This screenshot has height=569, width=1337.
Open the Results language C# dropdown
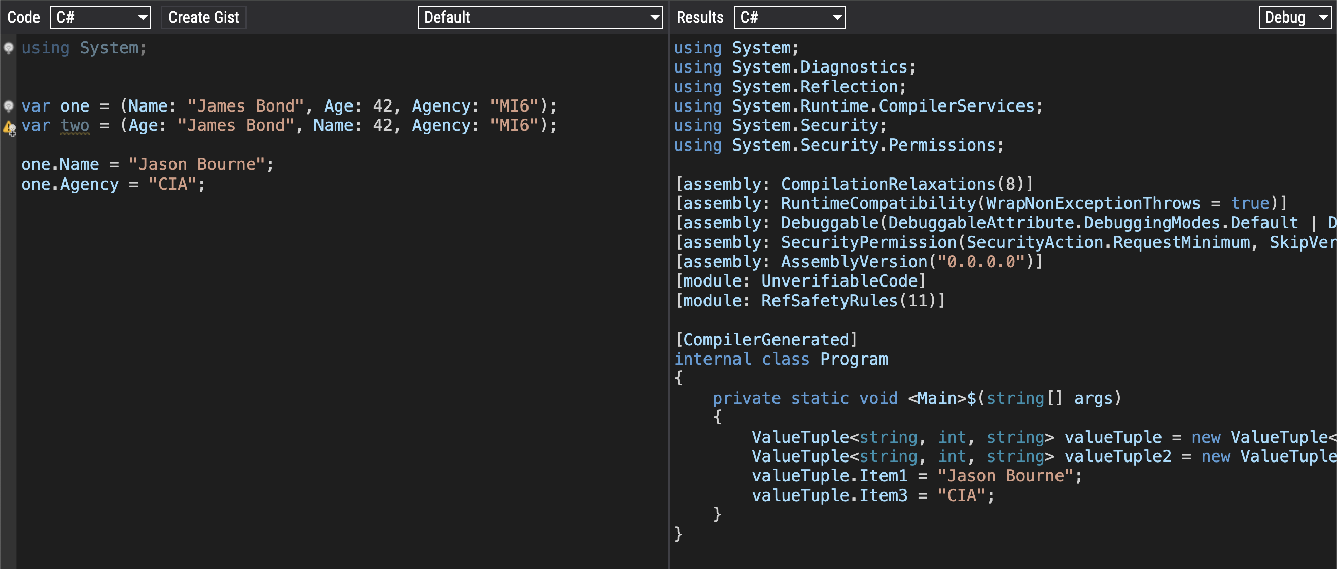789,18
